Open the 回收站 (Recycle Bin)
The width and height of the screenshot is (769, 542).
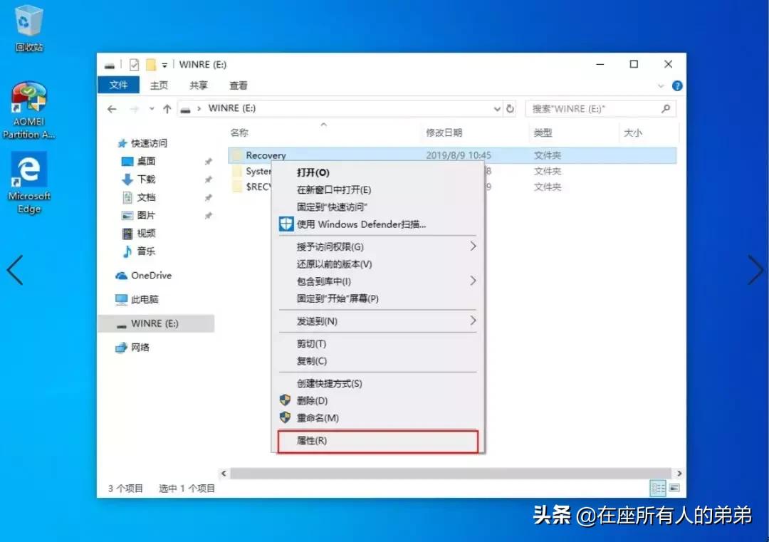click(x=28, y=21)
